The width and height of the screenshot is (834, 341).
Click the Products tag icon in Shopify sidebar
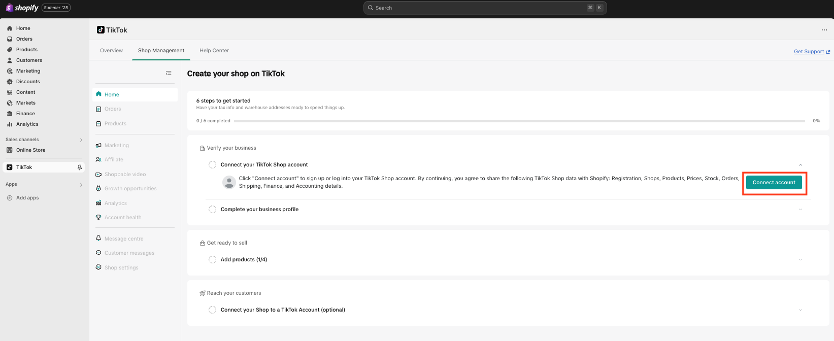(x=10, y=50)
